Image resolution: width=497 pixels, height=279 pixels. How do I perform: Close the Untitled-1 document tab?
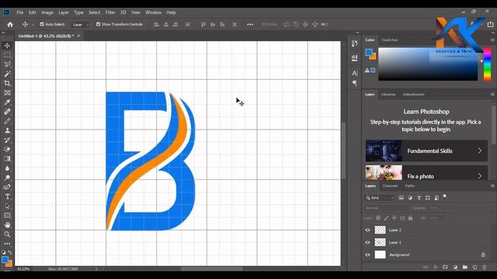[x=78, y=36]
